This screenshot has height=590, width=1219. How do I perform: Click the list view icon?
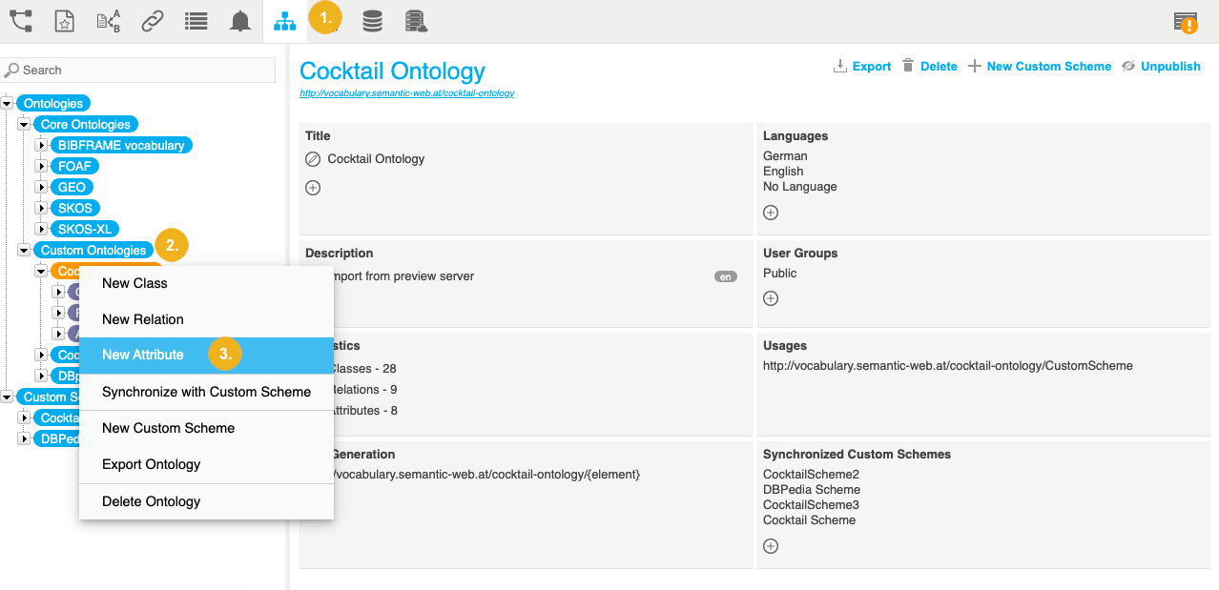(196, 21)
